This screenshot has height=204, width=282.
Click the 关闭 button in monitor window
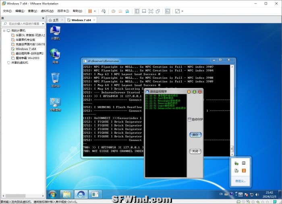[x=195, y=151]
